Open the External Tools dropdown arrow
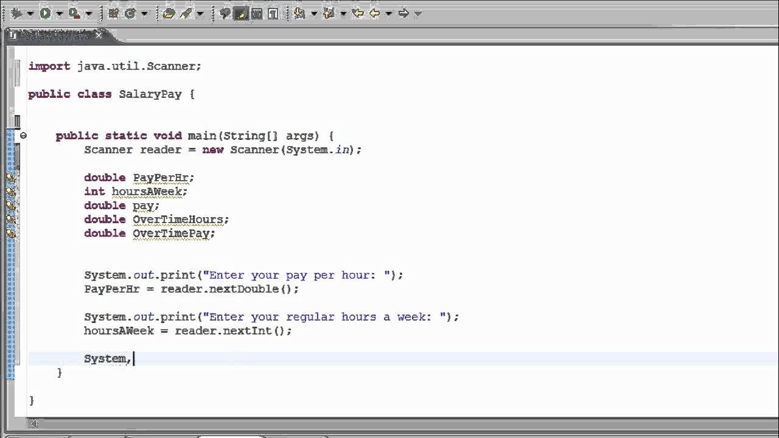 [89, 13]
